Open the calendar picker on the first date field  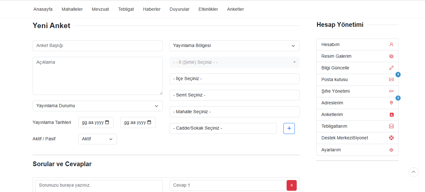(x=107, y=122)
